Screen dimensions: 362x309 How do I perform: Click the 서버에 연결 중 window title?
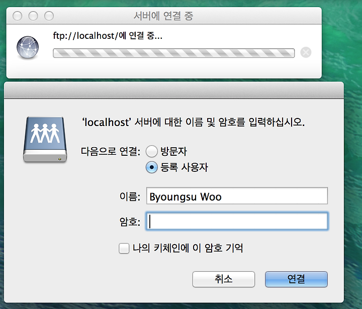[x=163, y=16]
